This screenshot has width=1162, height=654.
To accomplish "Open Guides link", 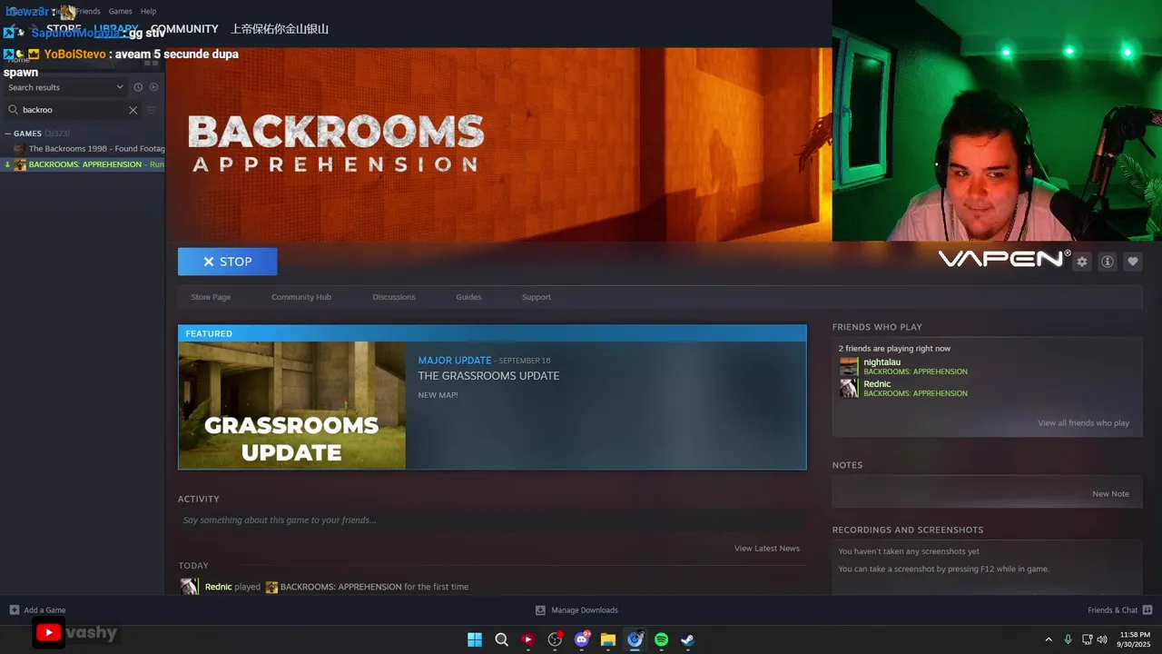I will [468, 297].
